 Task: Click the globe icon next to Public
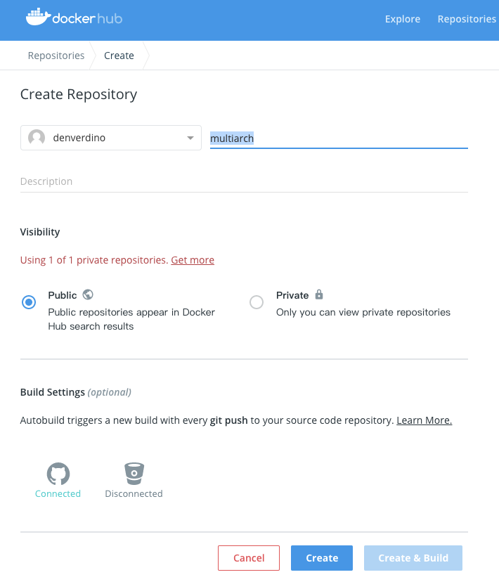tap(88, 294)
